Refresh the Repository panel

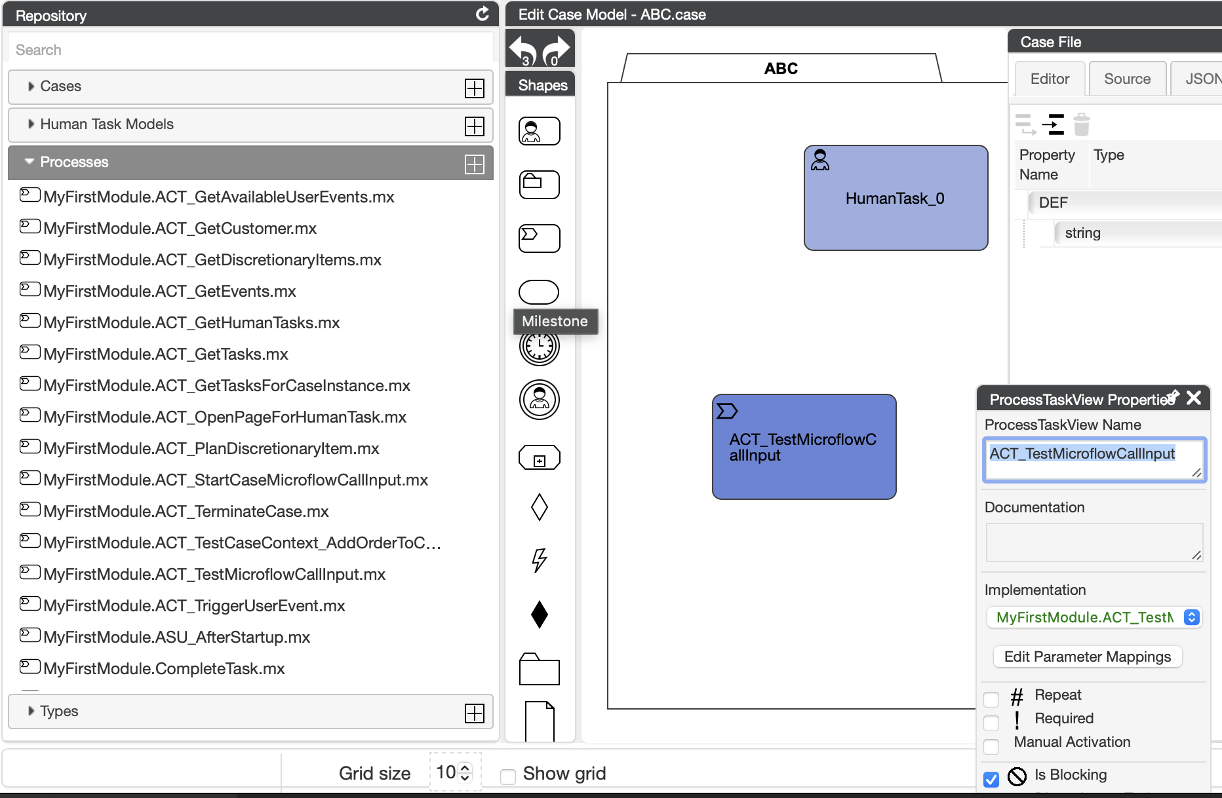coord(482,14)
